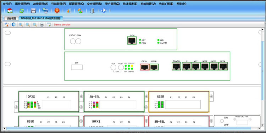Image resolution: width=266 pixels, height=133 pixels.
Task: Open the bar chart performance icon
Action: coord(69,11)
